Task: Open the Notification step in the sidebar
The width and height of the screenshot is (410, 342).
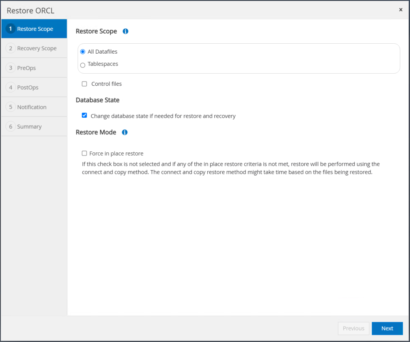Action: click(32, 107)
